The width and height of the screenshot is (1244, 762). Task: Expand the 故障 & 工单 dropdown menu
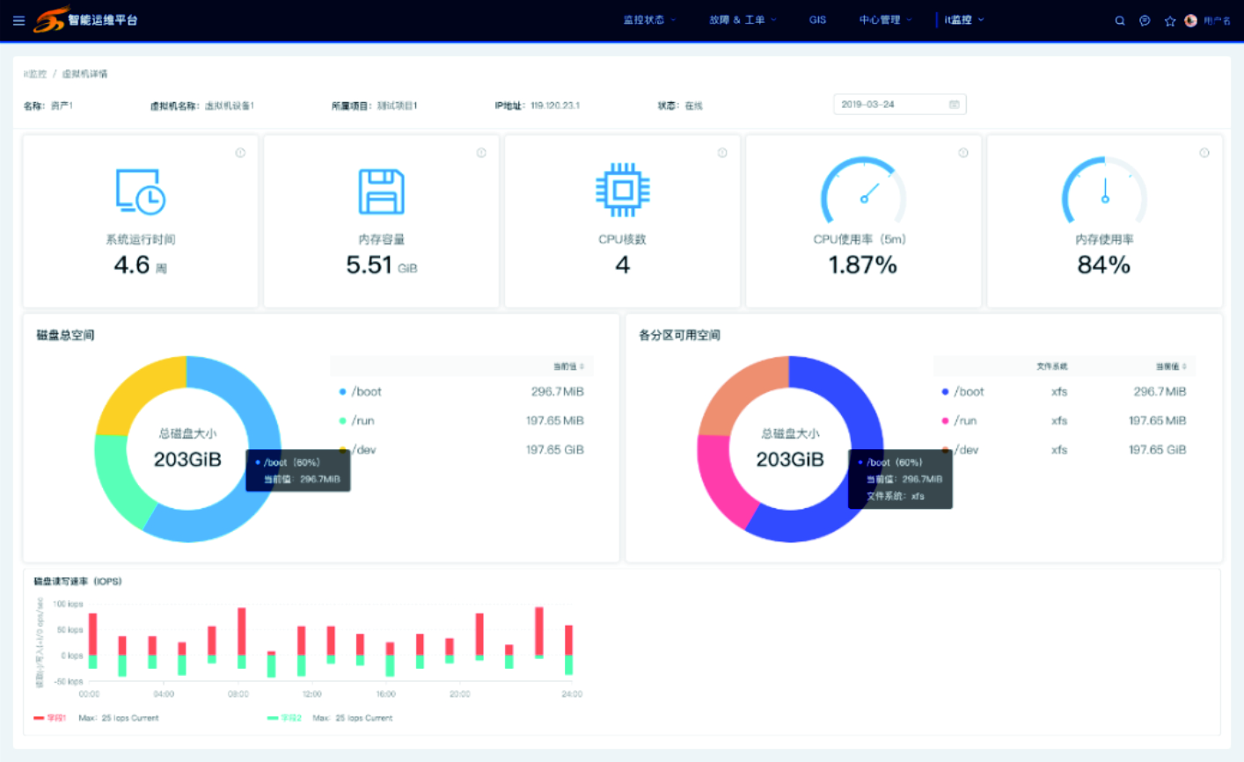click(743, 20)
